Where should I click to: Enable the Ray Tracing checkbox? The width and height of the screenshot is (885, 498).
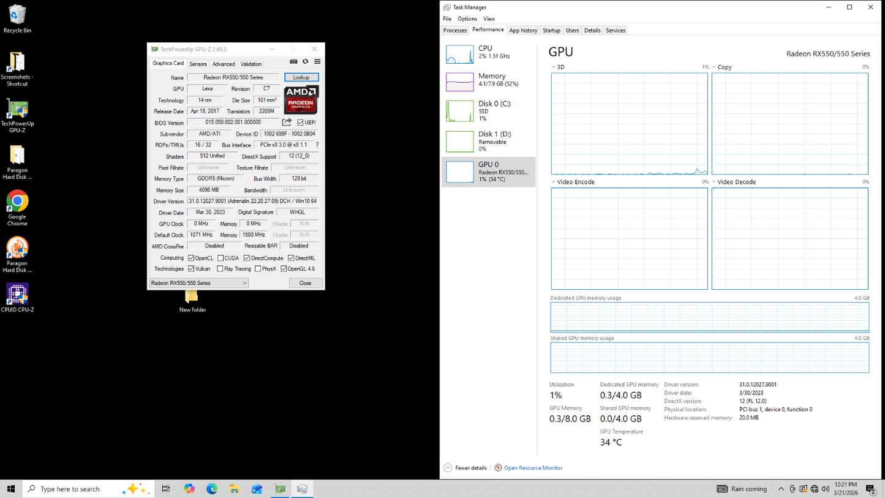point(220,269)
